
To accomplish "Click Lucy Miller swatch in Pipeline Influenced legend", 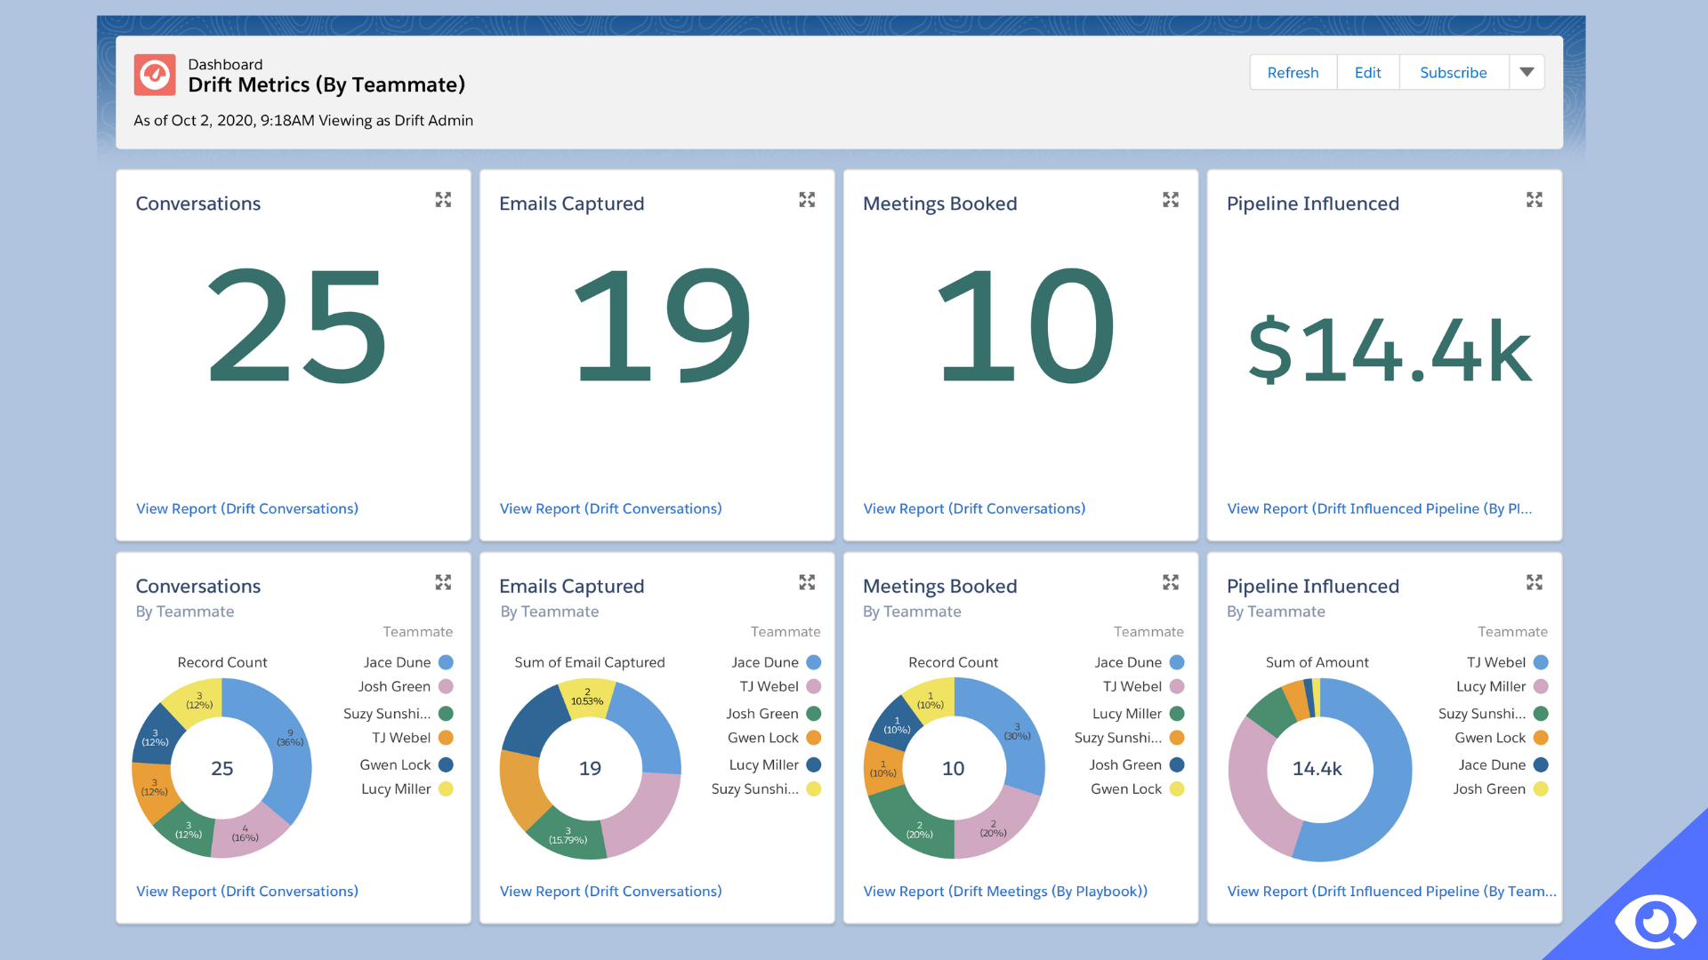I will click(x=1541, y=686).
